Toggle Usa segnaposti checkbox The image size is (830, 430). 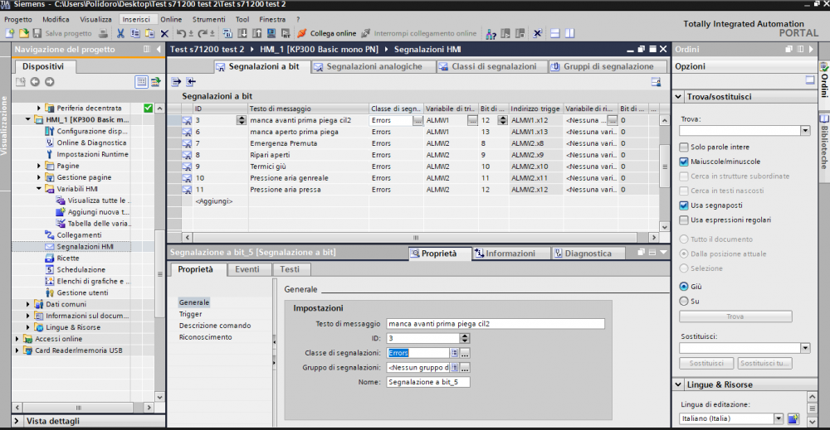(x=684, y=205)
